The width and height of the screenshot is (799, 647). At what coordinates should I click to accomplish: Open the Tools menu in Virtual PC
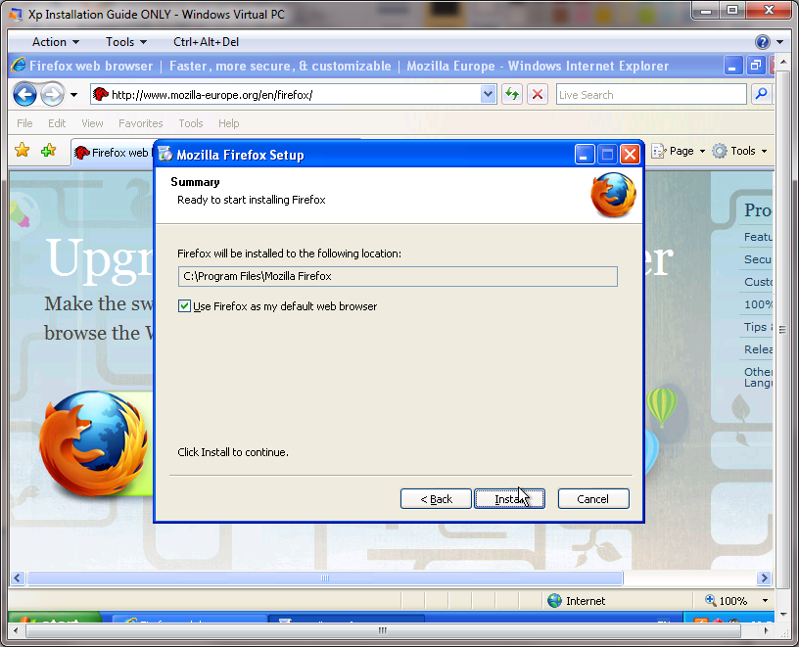(x=126, y=42)
